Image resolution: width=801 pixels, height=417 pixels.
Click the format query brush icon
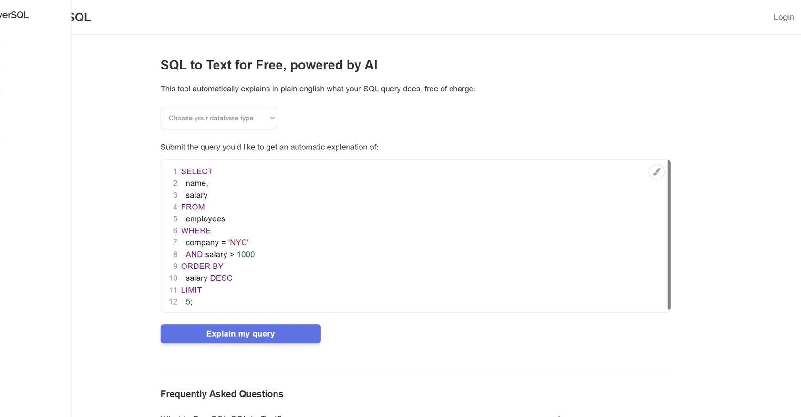click(657, 172)
